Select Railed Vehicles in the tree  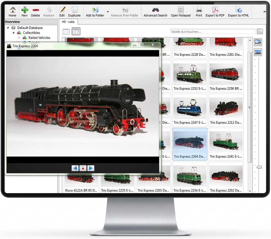point(39,38)
